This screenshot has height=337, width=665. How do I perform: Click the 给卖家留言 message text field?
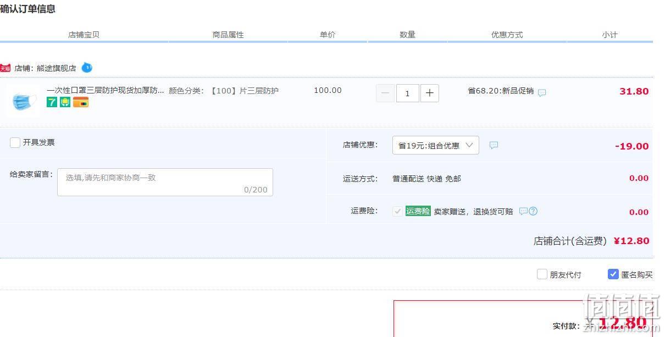[165, 182]
